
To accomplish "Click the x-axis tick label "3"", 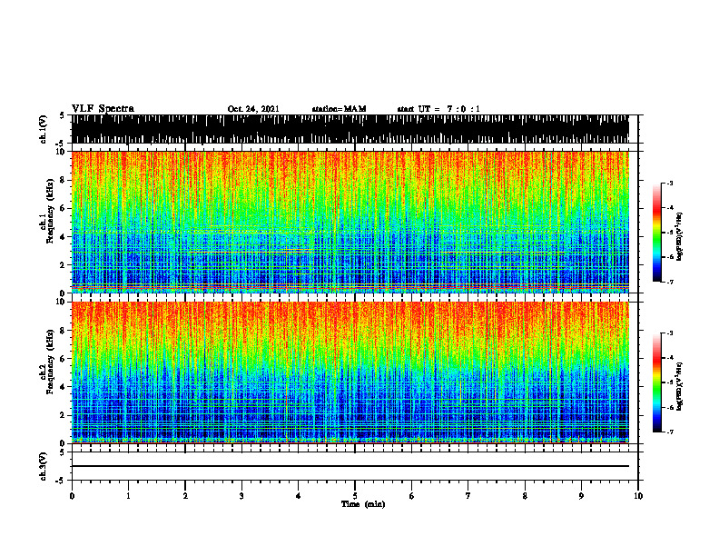I will coord(241,496).
